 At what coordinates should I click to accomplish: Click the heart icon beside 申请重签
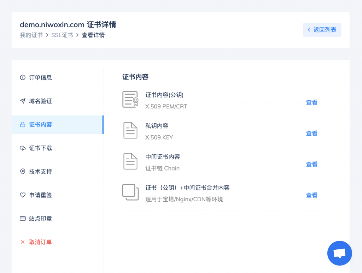pos(23,195)
